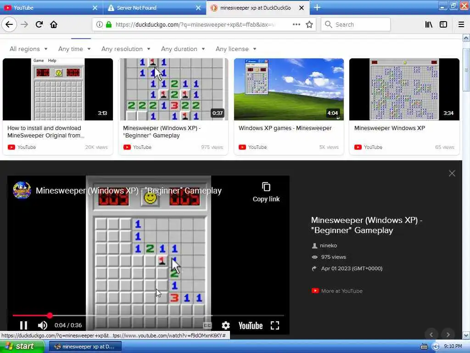Open a new browser tab

(317, 7)
